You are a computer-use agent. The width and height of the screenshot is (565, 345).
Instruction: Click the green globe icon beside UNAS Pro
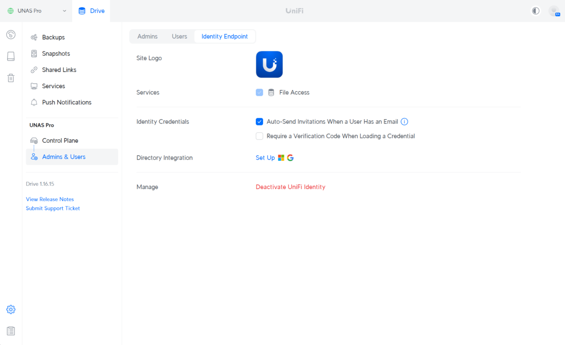11,11
